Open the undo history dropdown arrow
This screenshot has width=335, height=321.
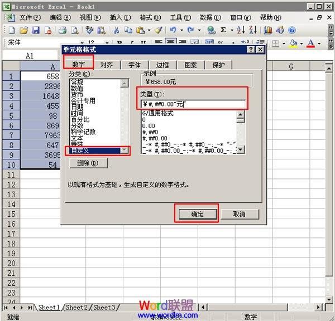pos(181,30)
